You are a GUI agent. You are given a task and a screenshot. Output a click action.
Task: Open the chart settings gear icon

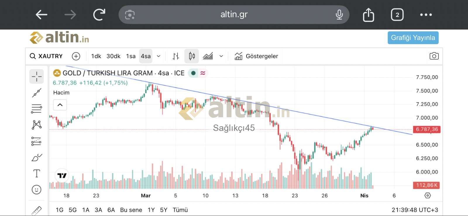click(x=427, y=196)
